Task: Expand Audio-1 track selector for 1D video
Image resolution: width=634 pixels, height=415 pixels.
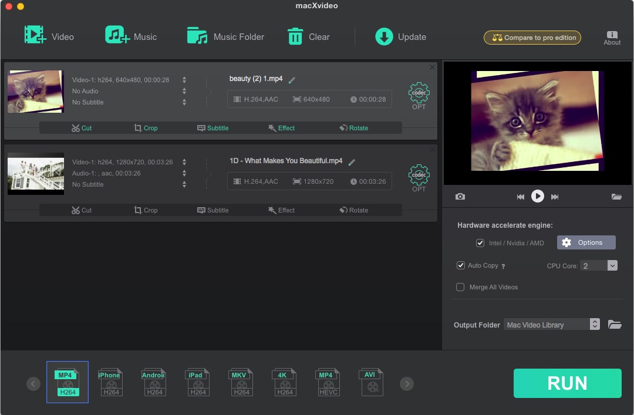Action: 184,173
